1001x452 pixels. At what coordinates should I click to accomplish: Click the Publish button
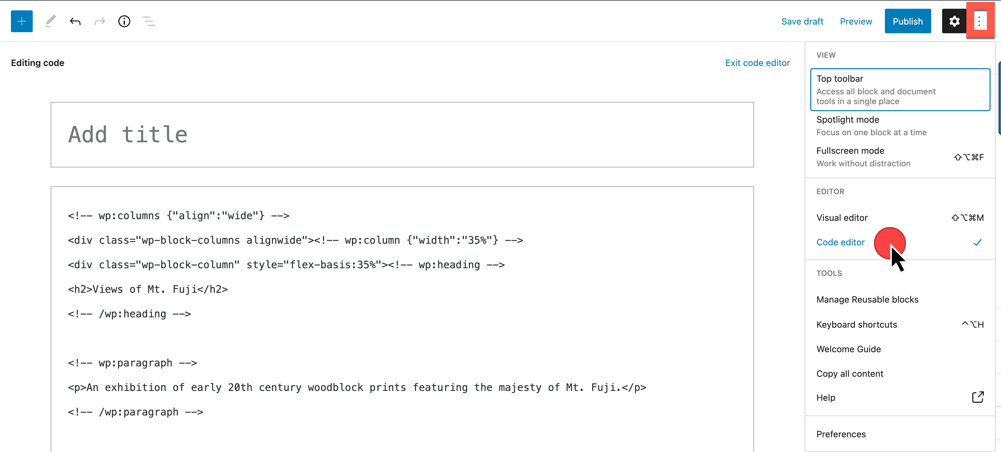point(907,21)
